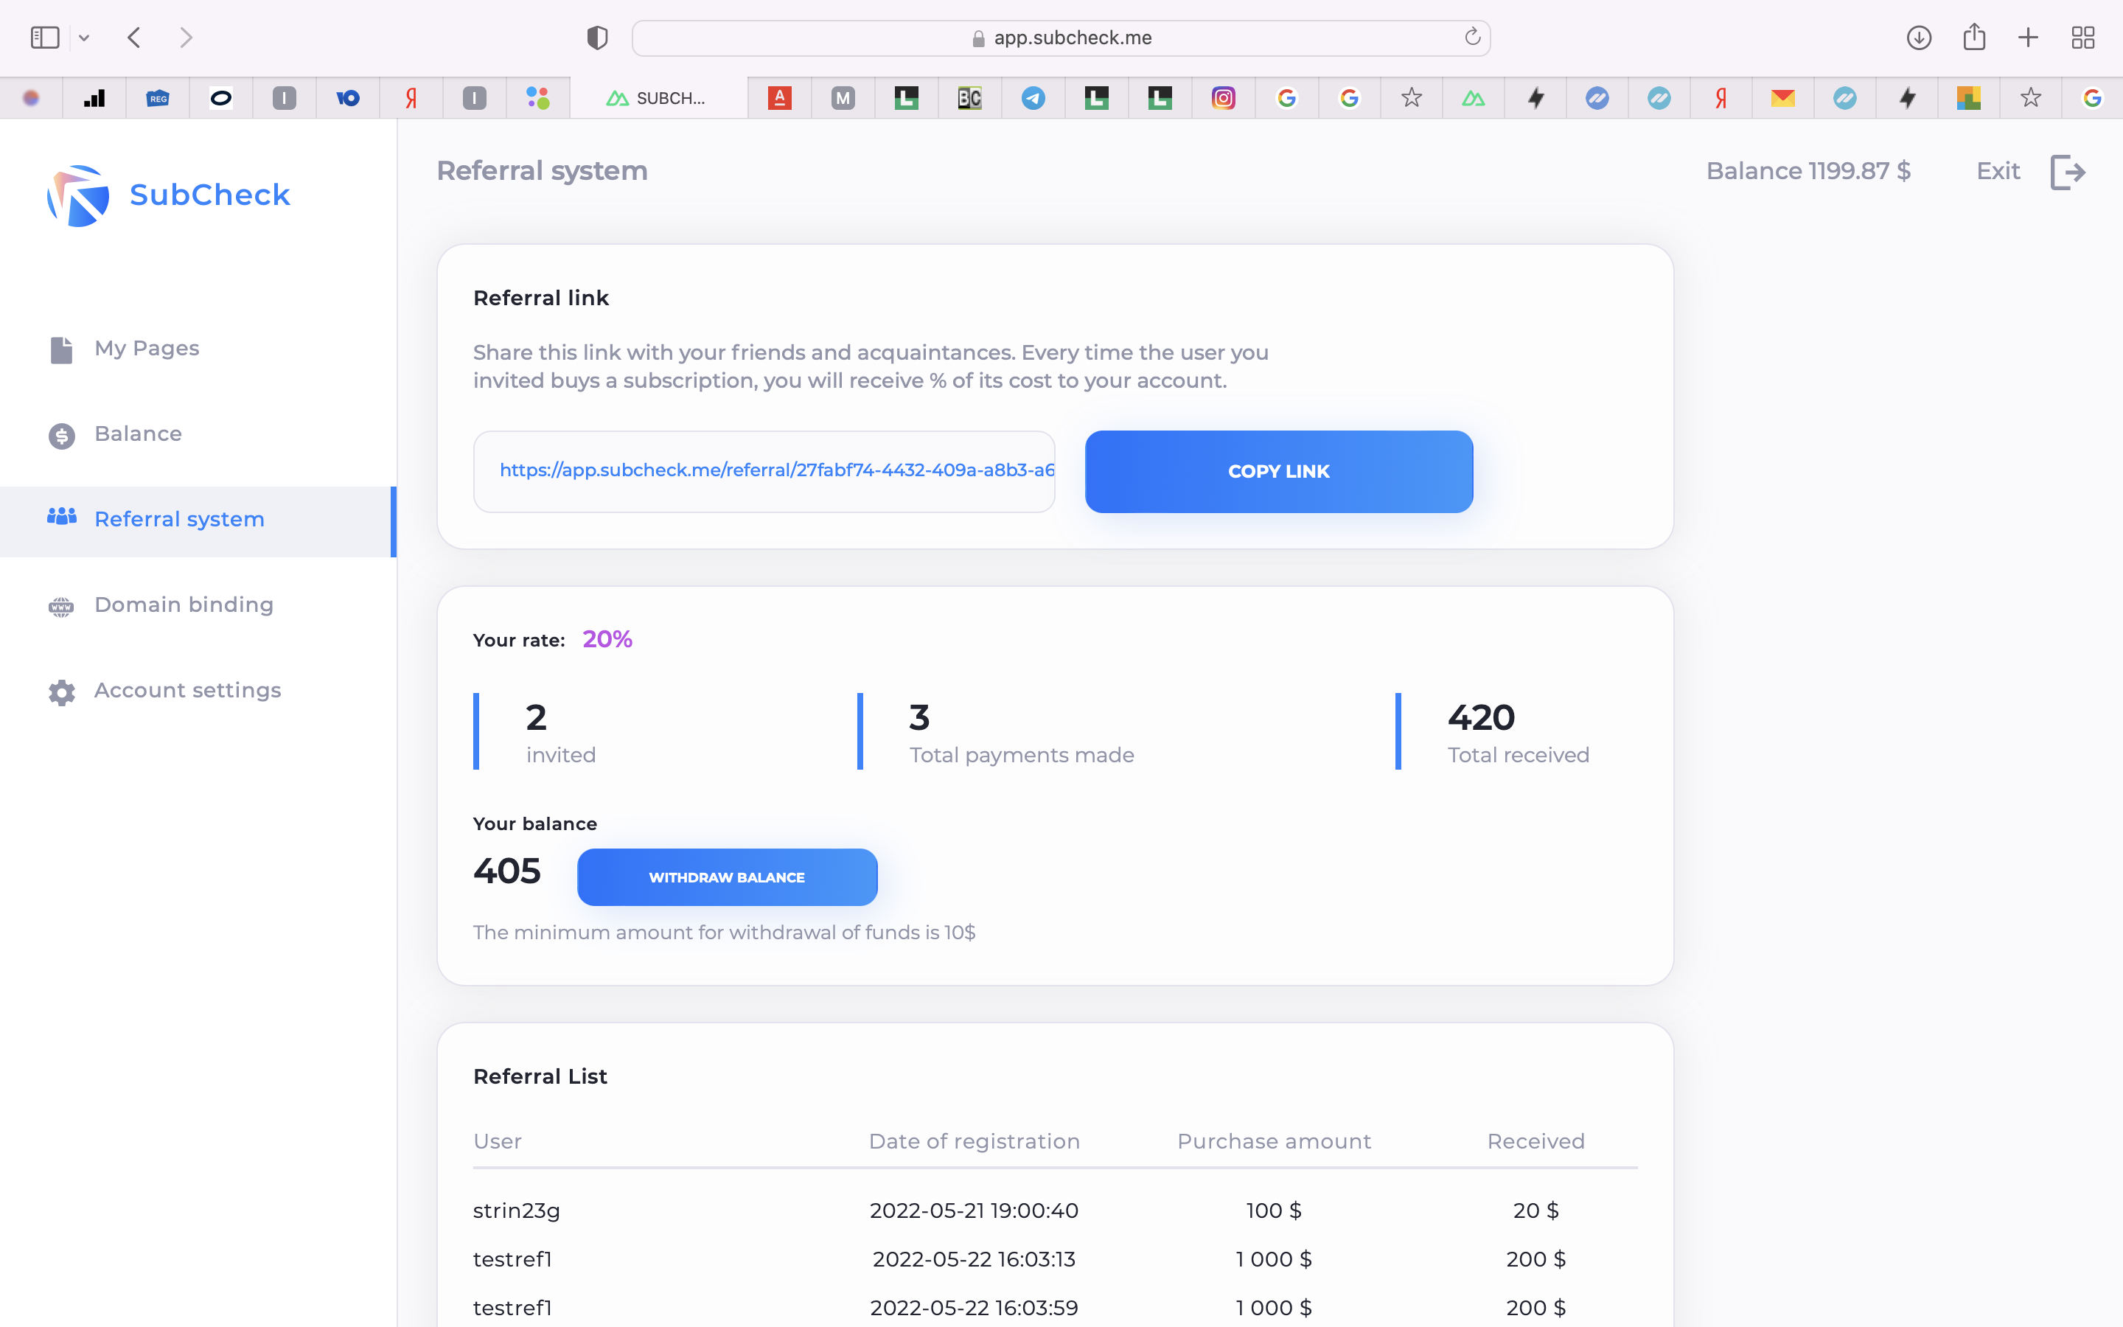Switch to the Telegram tab
Viewport: 2123px width, 1327px height.
tap(1033, 98)
